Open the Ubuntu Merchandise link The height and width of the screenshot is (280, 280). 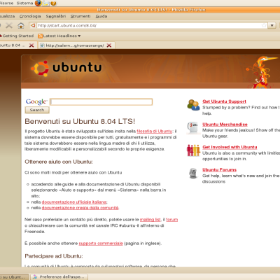[x=225, y=125]
